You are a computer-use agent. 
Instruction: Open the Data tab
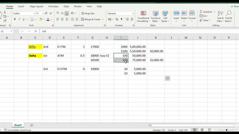66,6
